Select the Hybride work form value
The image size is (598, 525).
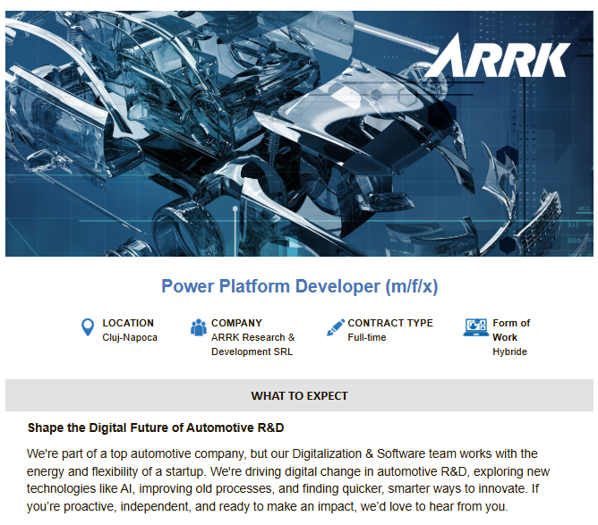[x=509, y=351]
